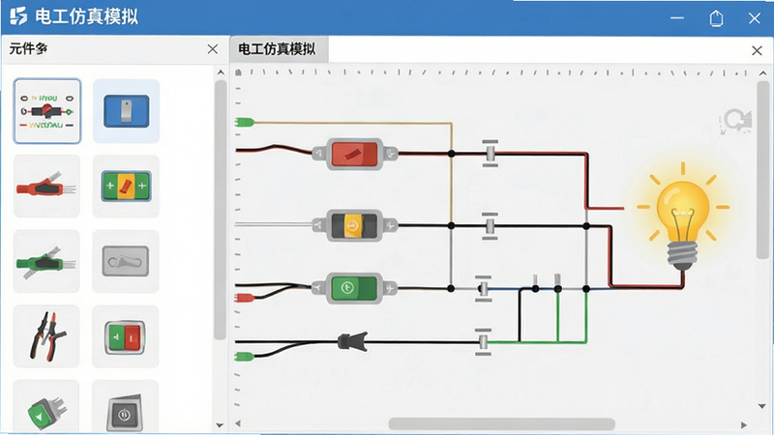Screen dimensions: 774x435
Task: Click the glowing light bulb
Action: [683, 217]
